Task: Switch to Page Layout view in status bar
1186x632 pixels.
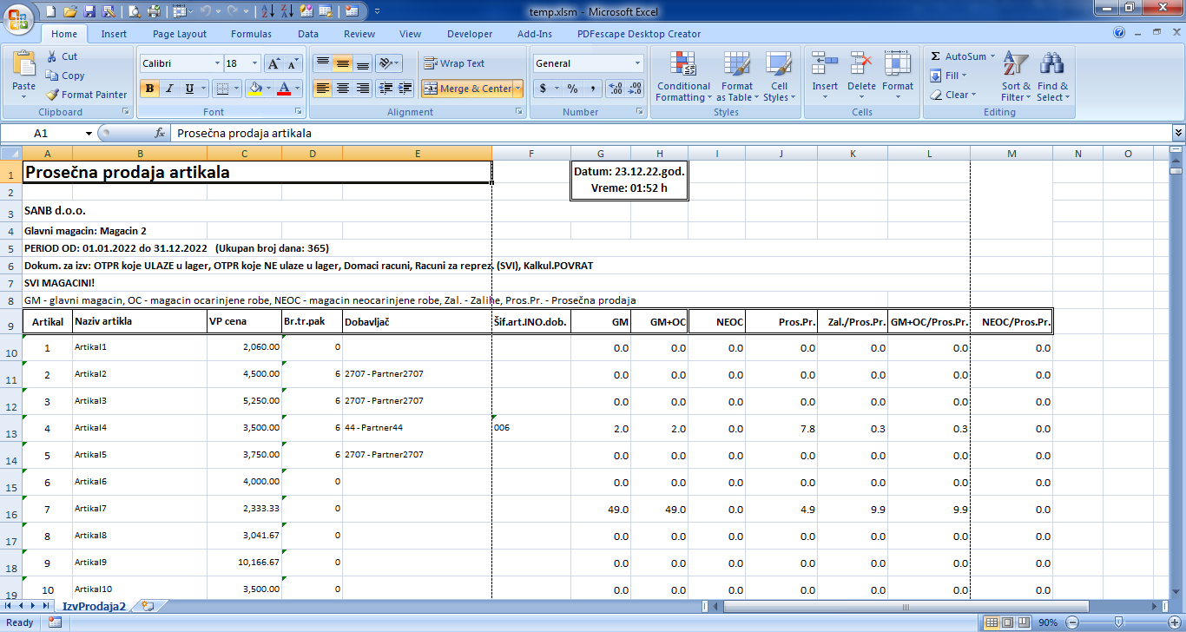Action: tap(1007, 622)
